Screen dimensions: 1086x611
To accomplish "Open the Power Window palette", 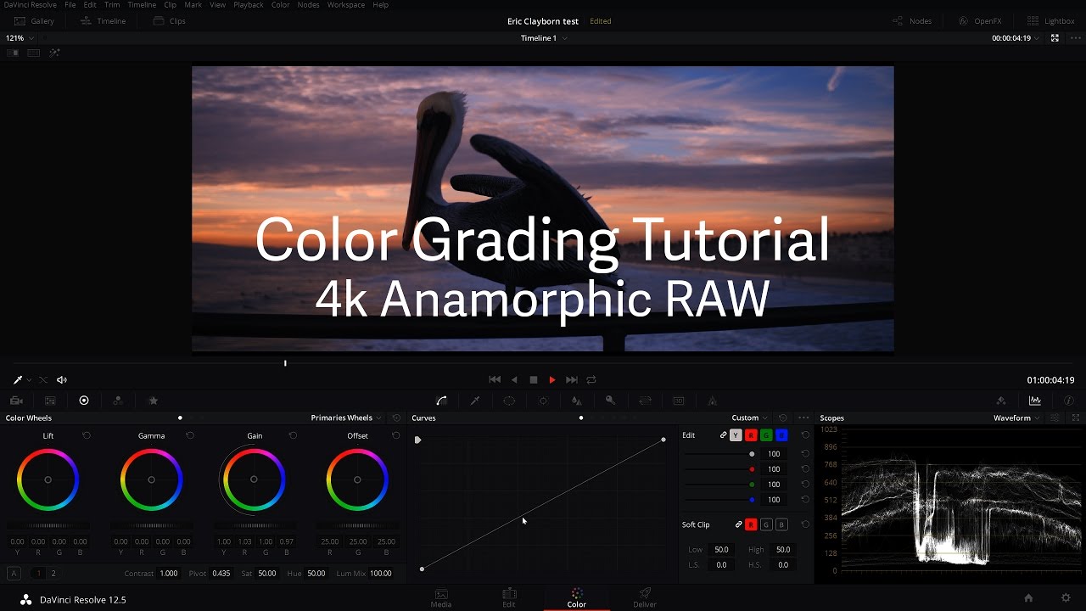I will 509,401.
